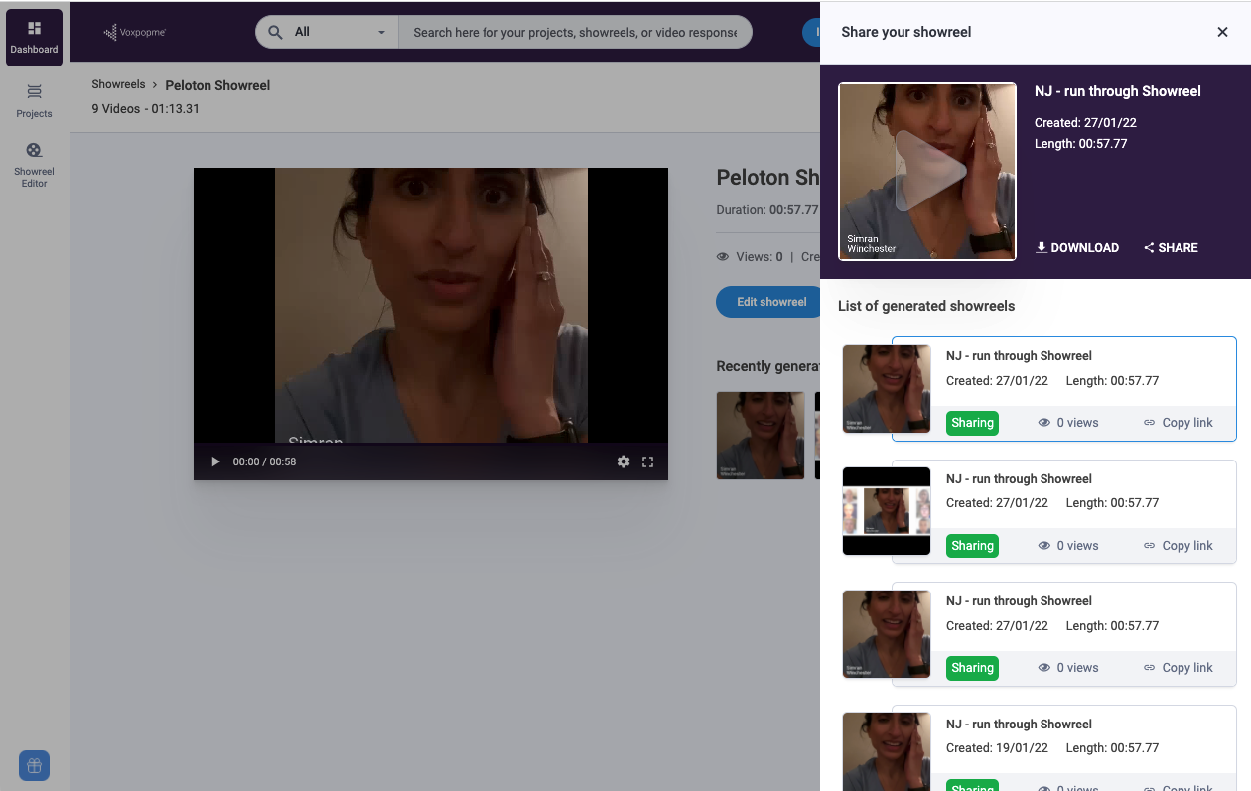Select the blue-outlined showreel card's thumbnail
The image size is (1251, 791).
coord(887,389)
